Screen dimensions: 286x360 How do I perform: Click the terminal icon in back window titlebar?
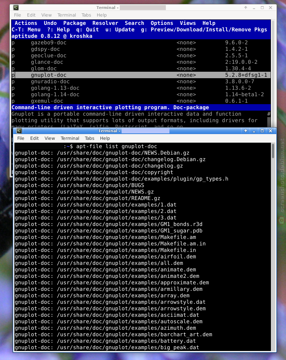point(16,8)
